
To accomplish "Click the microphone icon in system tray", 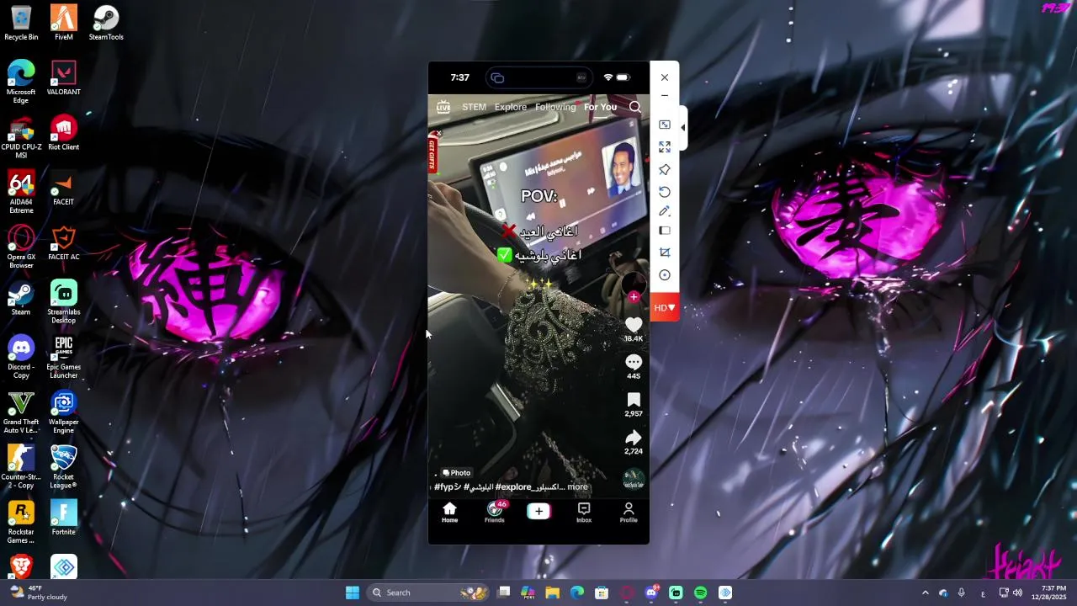I will 961,593.
